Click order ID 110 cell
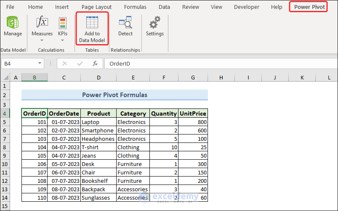This screenshot has height=211, width=338. [x=35, y=198]
